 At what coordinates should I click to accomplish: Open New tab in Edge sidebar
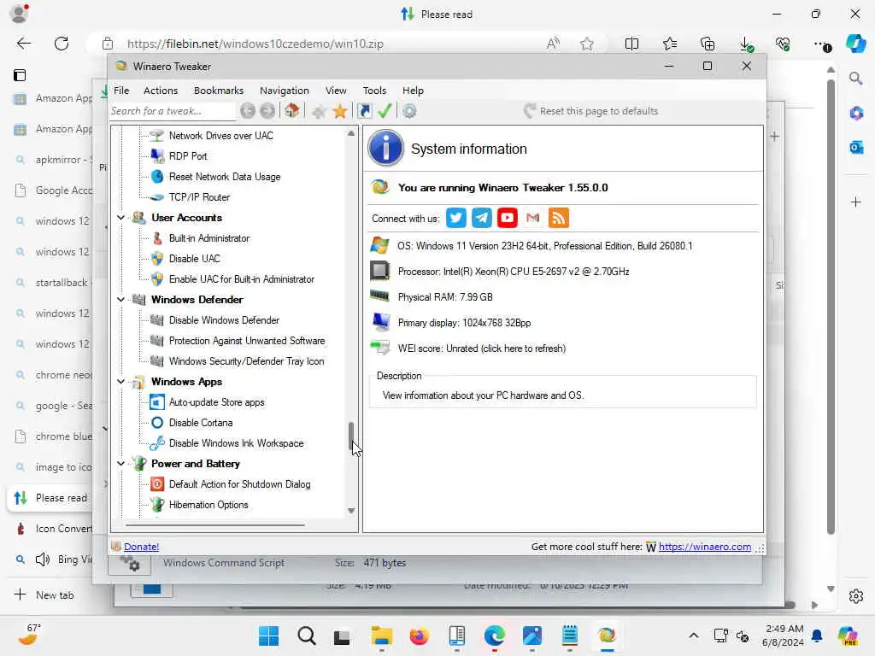coord(46,595)
